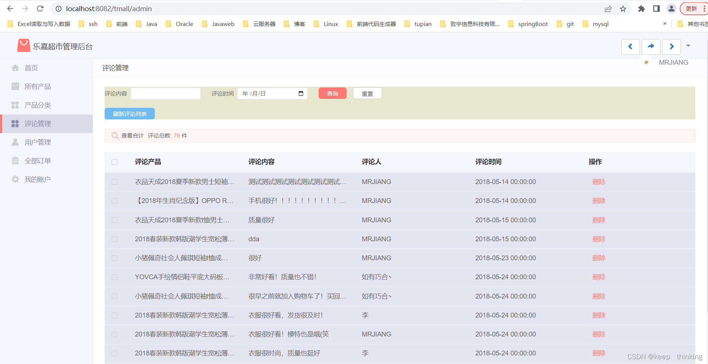Open the Chrome profile avatar
708x364 pixels.
(x=671, y=9)
